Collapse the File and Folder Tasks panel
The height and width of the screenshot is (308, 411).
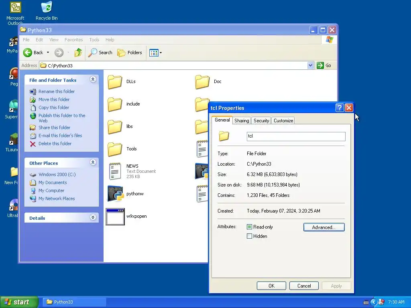point(93,79)
